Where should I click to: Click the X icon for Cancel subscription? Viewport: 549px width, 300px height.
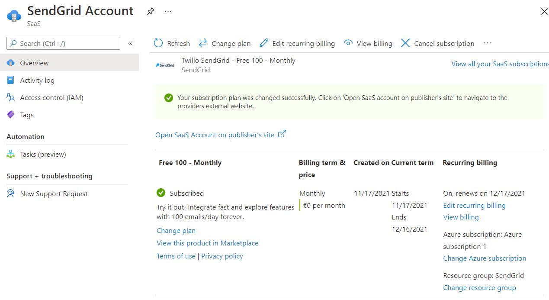(x=405, y=43)
